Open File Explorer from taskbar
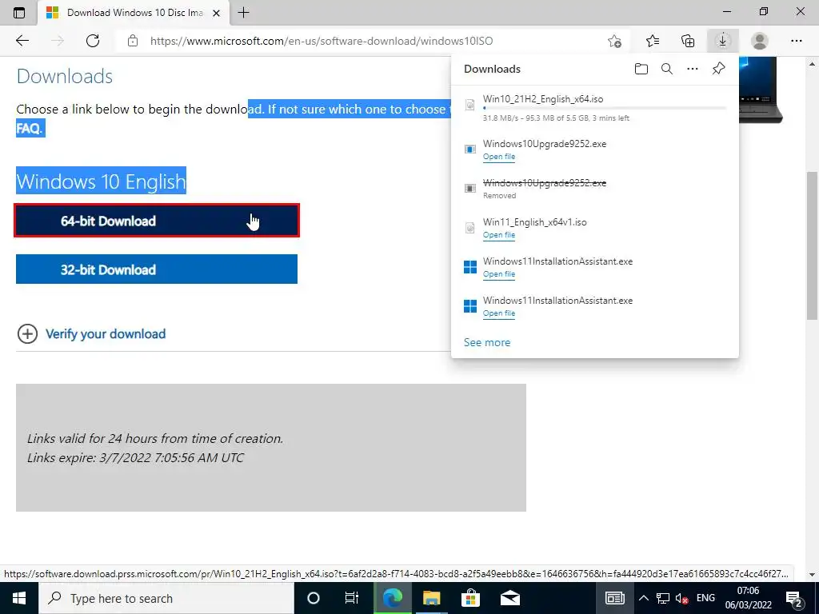The height and width of the screenshot is (614, 819). click(x=431, y=598)
